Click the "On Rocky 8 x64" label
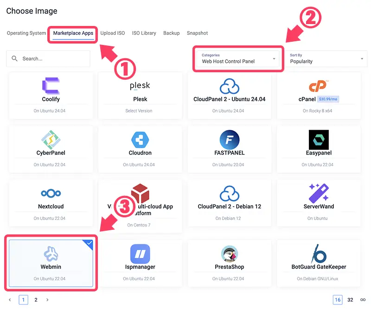The height and width of the screenshot is (309, 371). [318, 111]
